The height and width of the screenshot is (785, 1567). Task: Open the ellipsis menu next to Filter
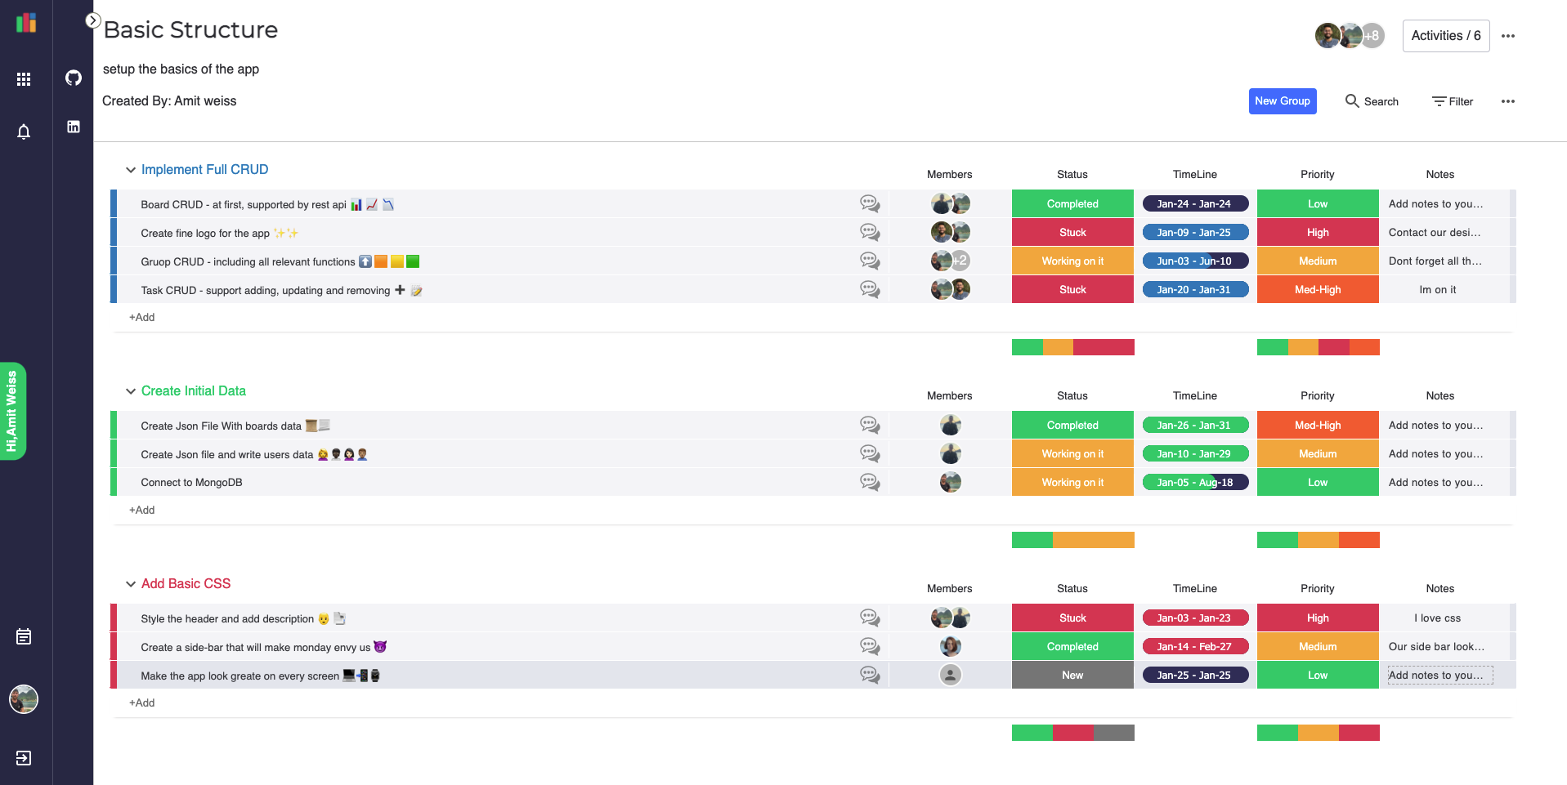click(1508, 101)
